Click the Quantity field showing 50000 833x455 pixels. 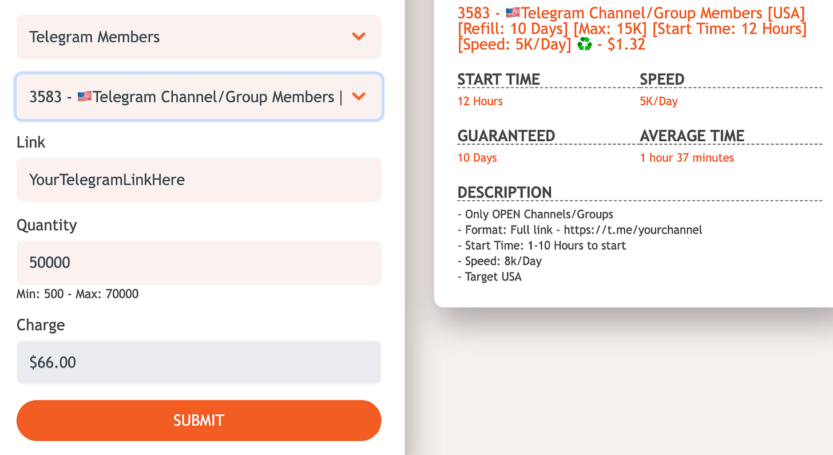click(x=199, y=263)
